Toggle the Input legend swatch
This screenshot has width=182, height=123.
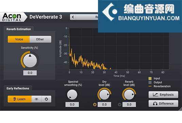point(150,79)
